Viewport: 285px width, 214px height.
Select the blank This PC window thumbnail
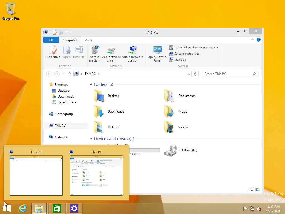(36, 176)
